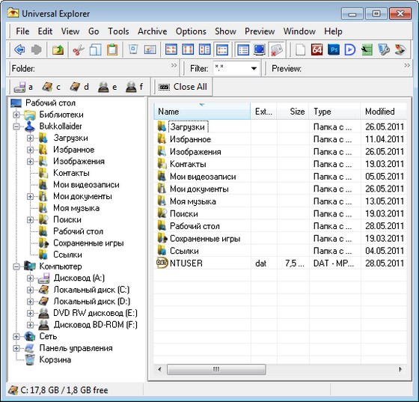Click the Back arrow toolbar icon
Image resolution: width=419 pixels, height=402 pixels.
pos(19,49)
